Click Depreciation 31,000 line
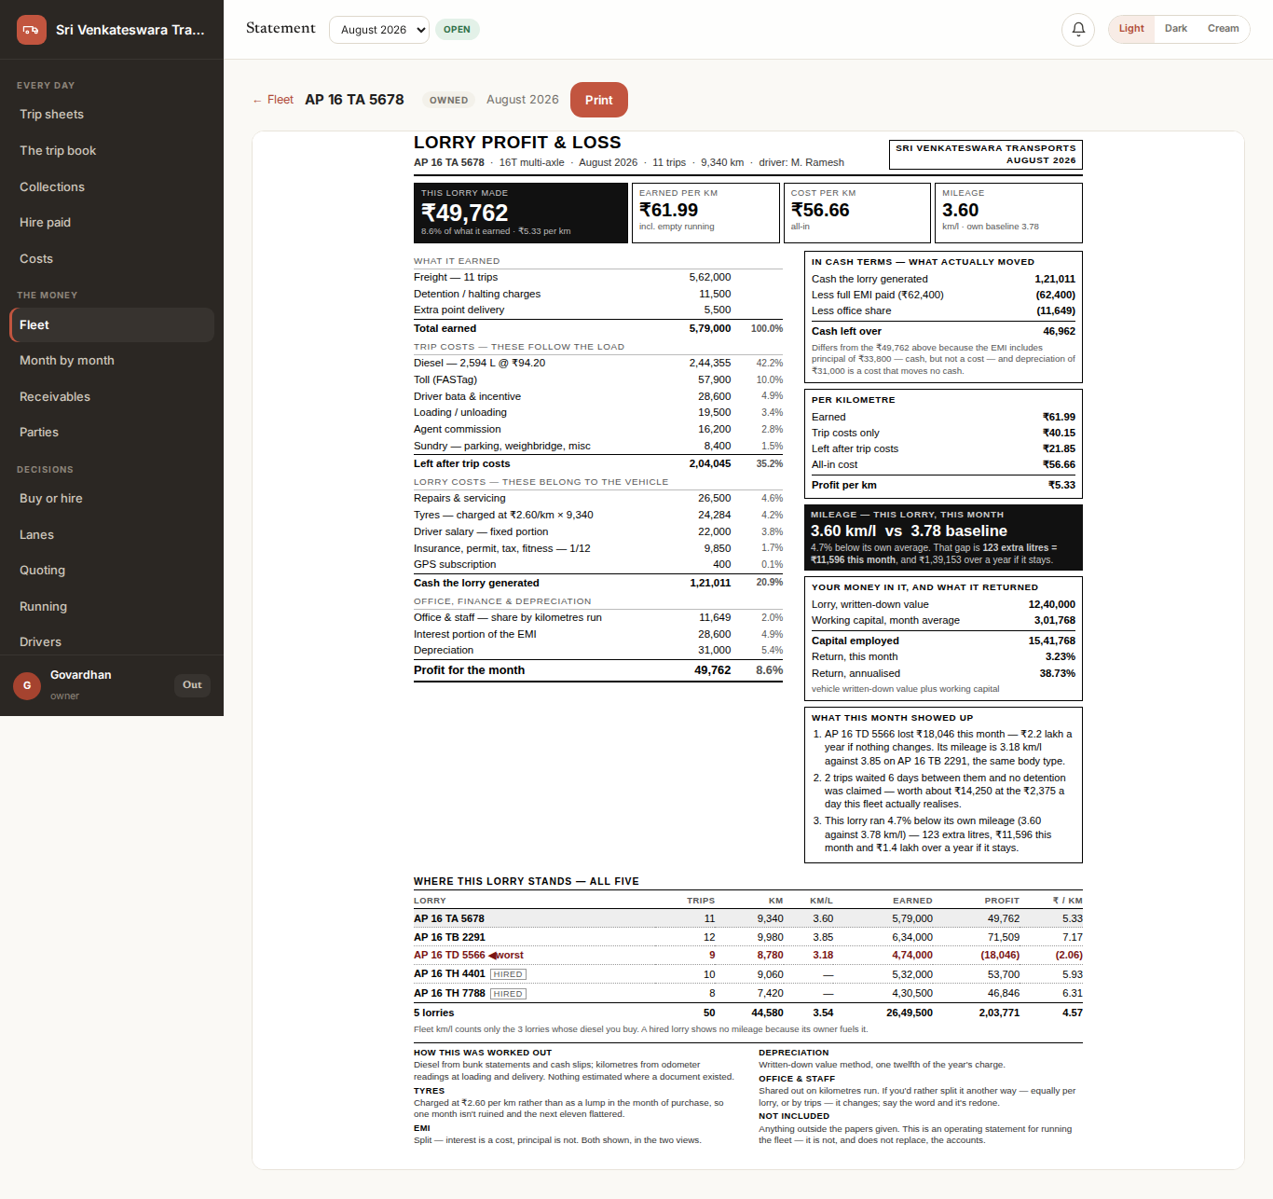 coord(598,650)
